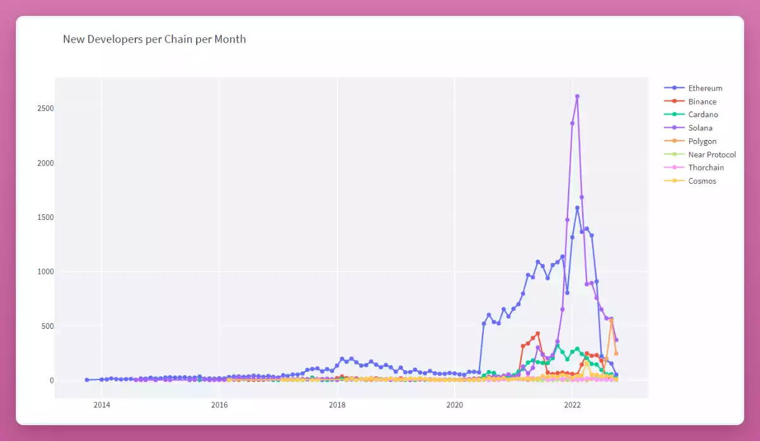Click the 2018 x-axis tick label
The image size is (760, 441).
point(337,404)
